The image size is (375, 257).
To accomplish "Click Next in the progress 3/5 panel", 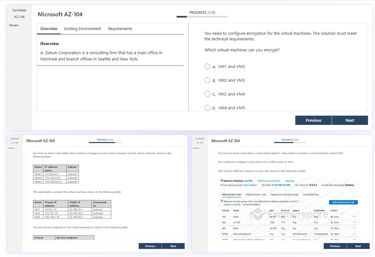I will tap(358, 246).
